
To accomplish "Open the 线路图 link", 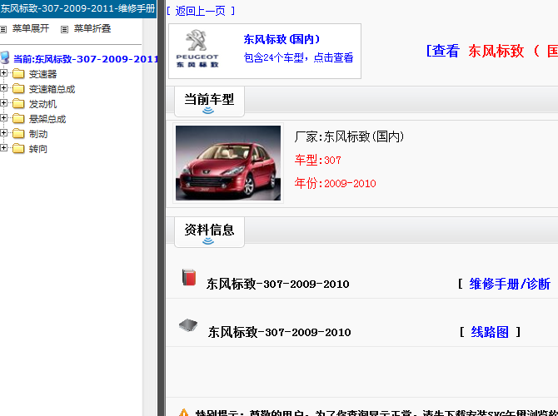I will coord(490,332).
